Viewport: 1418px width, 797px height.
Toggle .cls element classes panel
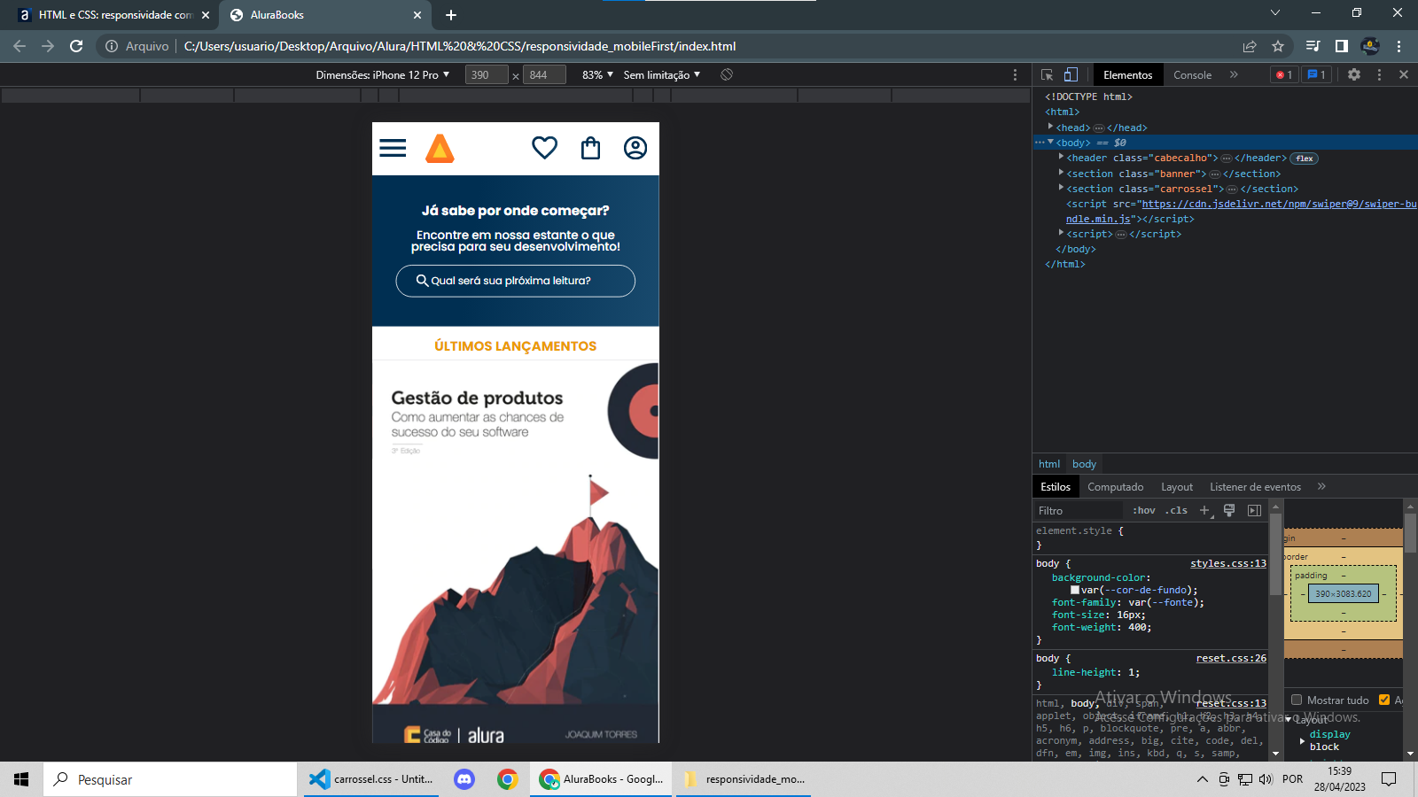pos(1176,511)
